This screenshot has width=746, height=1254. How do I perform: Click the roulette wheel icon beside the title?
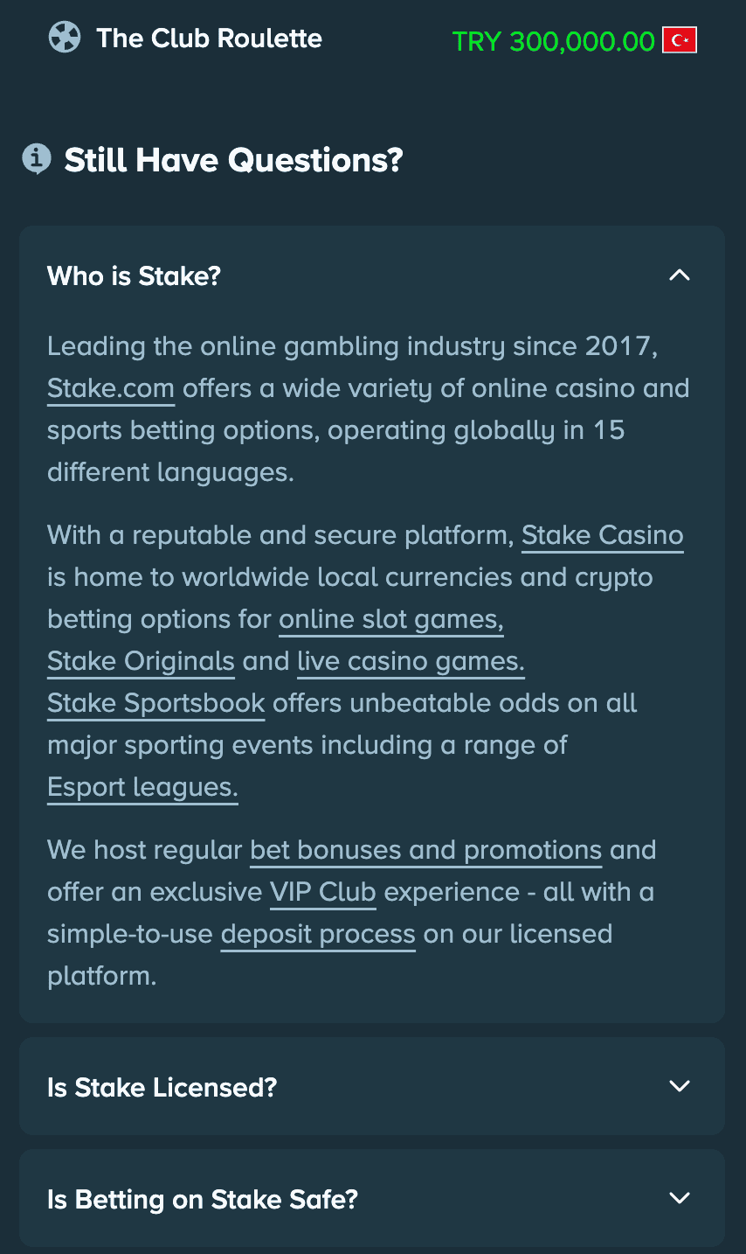(65, 38)
